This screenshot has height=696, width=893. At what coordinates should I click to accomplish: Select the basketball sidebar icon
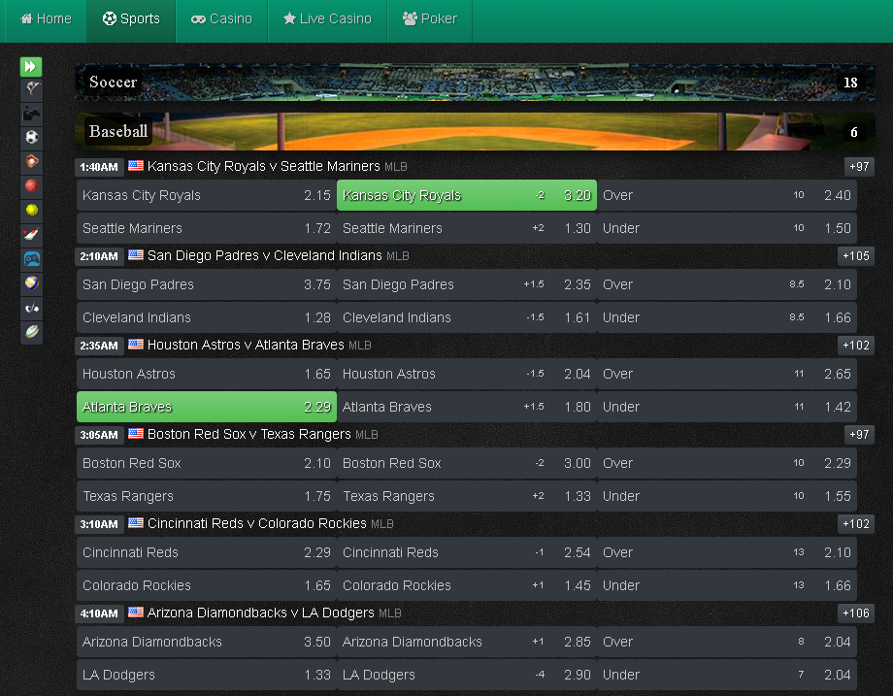(31, 185)
